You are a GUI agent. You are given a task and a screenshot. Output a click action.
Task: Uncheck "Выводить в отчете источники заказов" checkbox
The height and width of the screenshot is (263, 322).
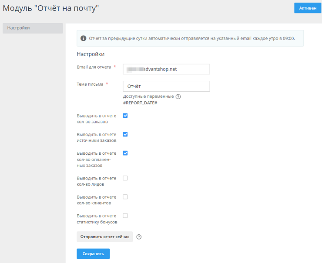coord(125,134)
